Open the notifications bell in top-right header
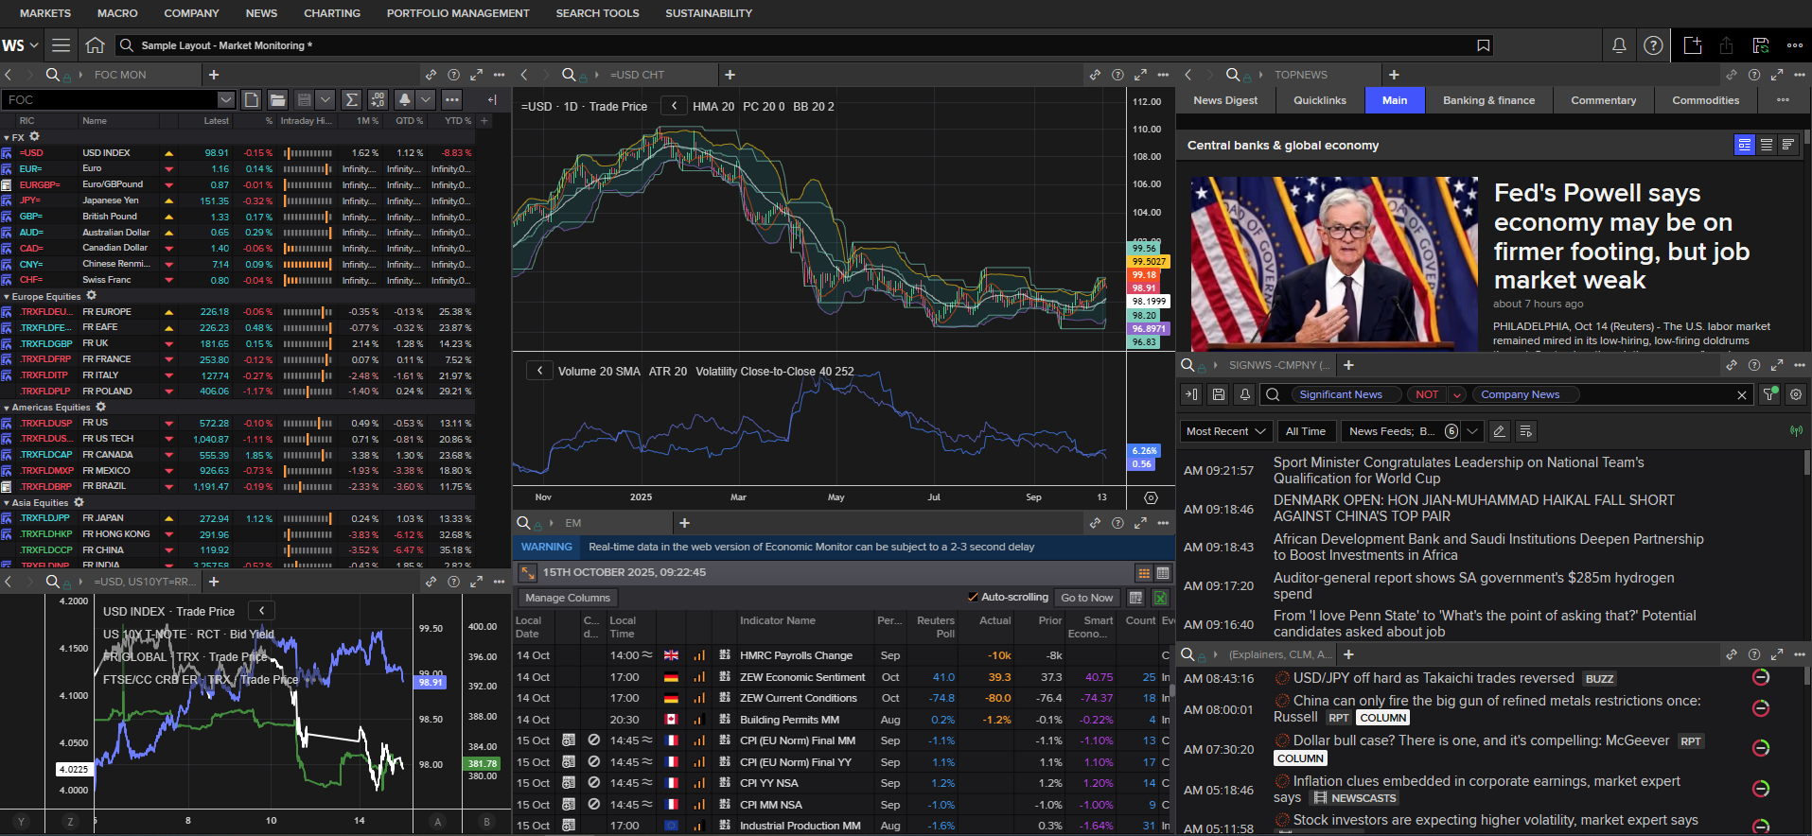 1619,45
